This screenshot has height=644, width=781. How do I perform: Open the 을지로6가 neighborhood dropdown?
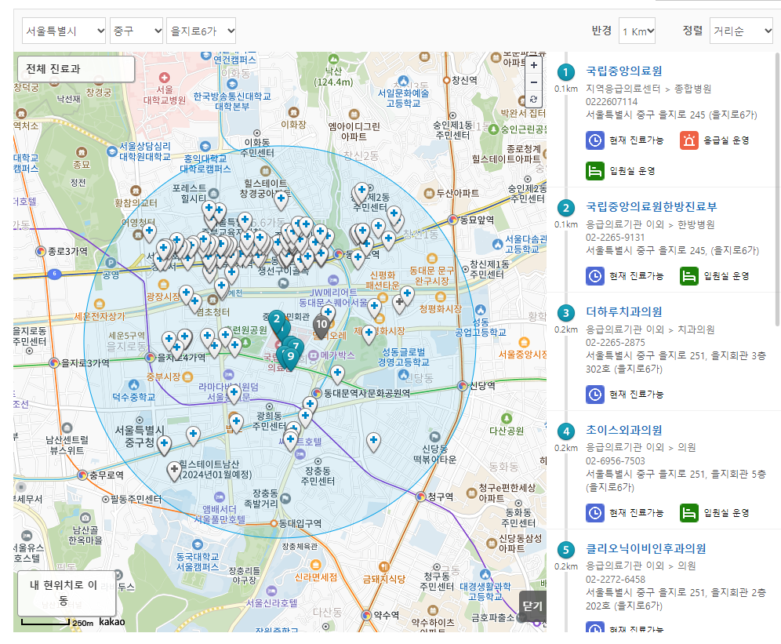pyautogui.click(x=201, y=31)
